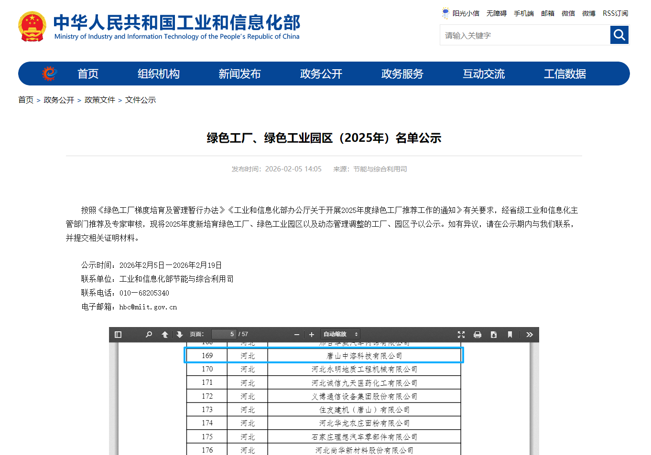
Task: Go to next PDF page arrow
Action: point(180,335)
